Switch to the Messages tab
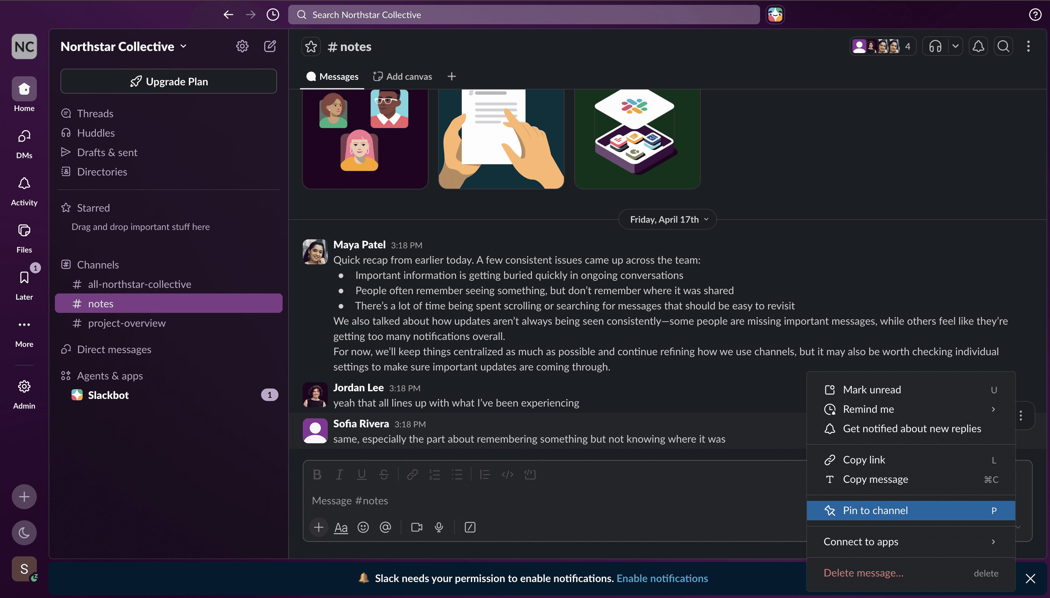This screenshot has width=1050, height=598. coord(332,76)
